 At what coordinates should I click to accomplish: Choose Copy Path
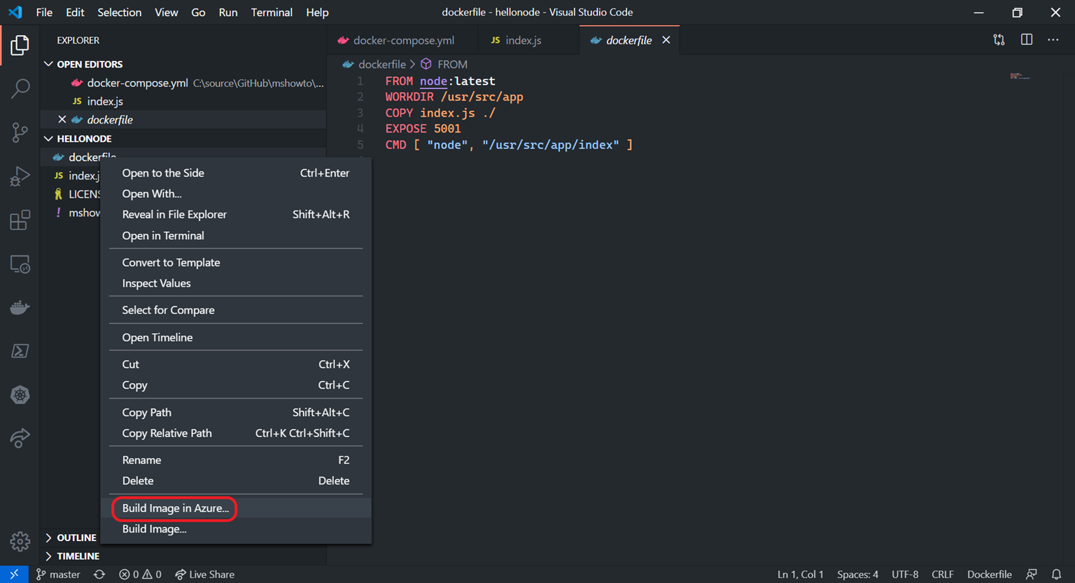236,412
